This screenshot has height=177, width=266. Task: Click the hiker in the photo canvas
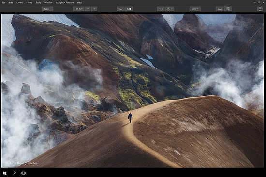coord(130,117)
